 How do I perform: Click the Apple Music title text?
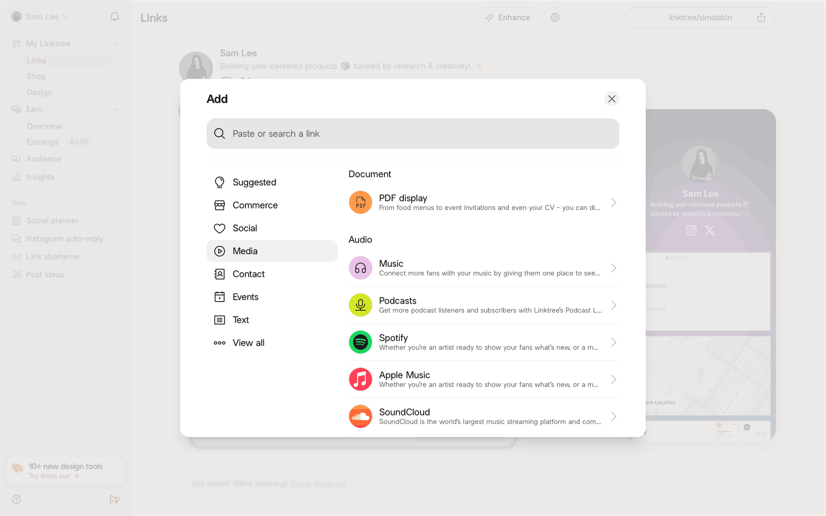(404, 375)
